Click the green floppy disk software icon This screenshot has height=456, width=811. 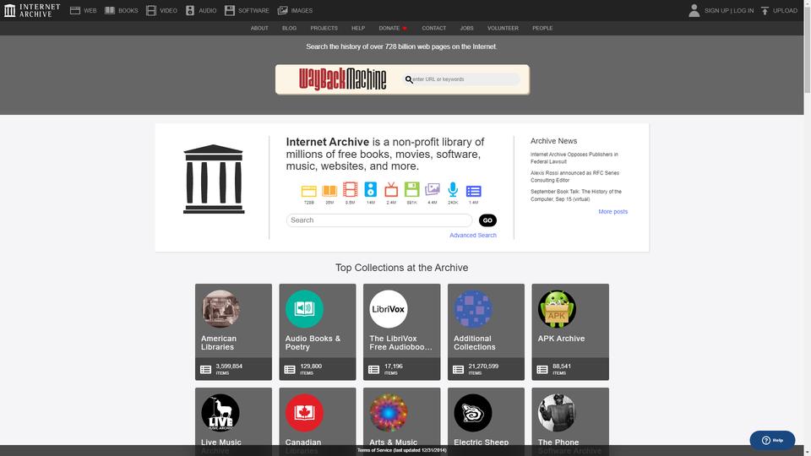(411, 190)
